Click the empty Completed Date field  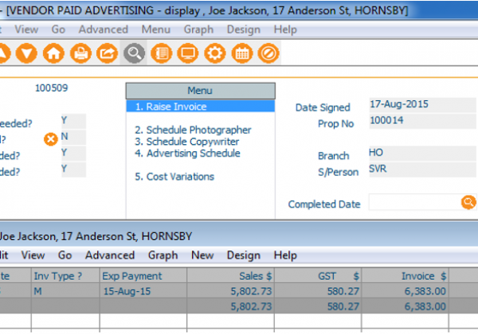point(414,202)
